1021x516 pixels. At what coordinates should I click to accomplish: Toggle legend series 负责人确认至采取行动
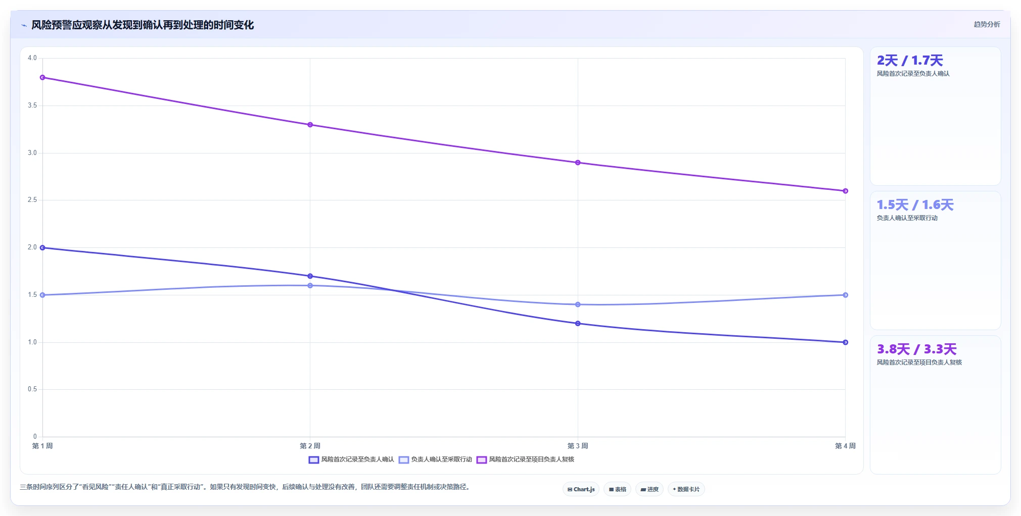pos(435,459)
